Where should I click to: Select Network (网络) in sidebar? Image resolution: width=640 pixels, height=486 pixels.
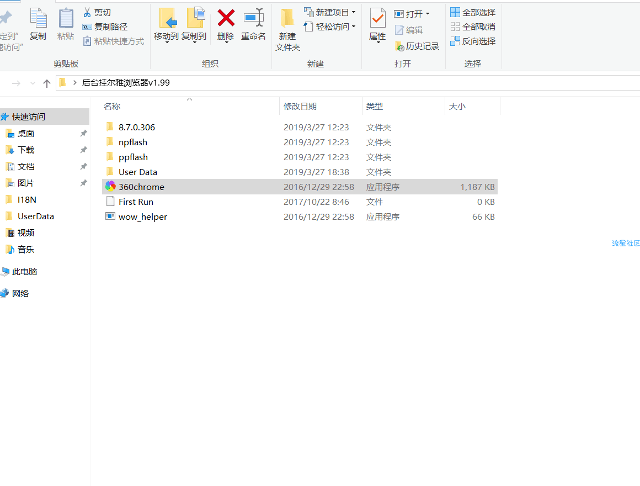(x=20, y=294)
